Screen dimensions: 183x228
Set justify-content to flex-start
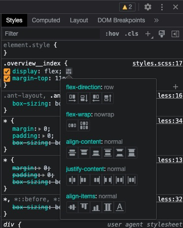pos(84,180)
